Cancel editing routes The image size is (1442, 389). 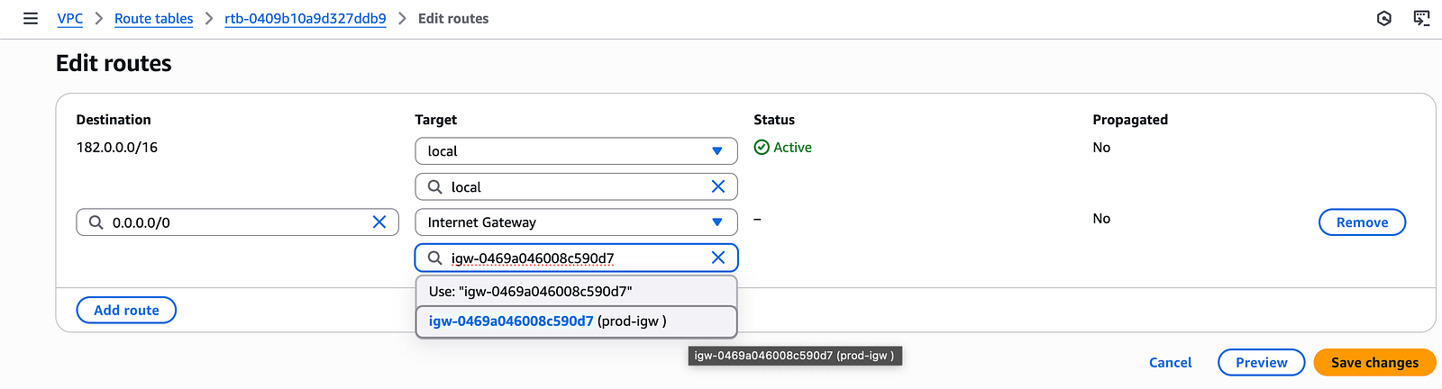(1170, 362)
